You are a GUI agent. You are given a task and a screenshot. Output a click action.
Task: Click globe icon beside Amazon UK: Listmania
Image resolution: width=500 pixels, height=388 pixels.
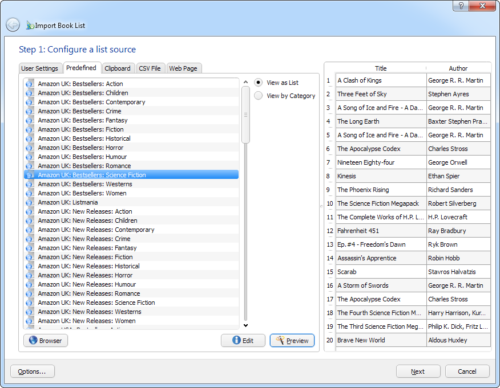(x=30, y=202)
